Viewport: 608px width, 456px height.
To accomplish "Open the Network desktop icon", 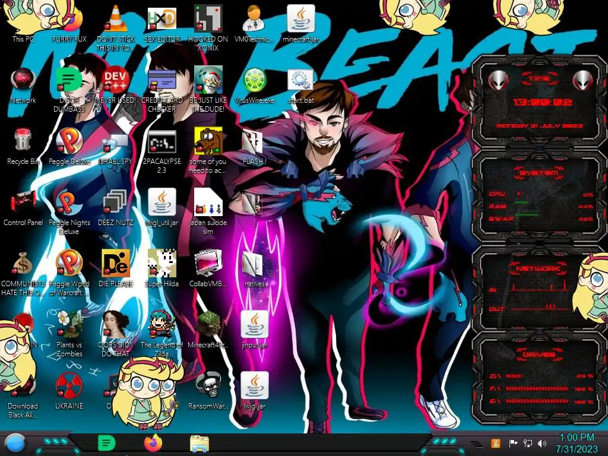I will (23, 85).
